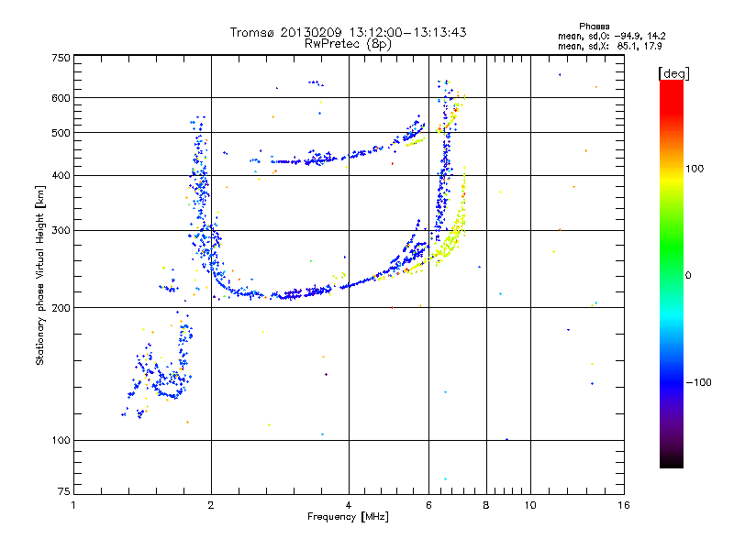The image size is (734, 550).
Task: Click the x-axis tick label '1'
Action: point(73,505)
